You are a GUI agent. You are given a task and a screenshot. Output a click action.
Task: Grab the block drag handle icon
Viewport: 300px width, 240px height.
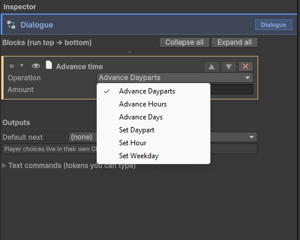(x=12, y=66)
